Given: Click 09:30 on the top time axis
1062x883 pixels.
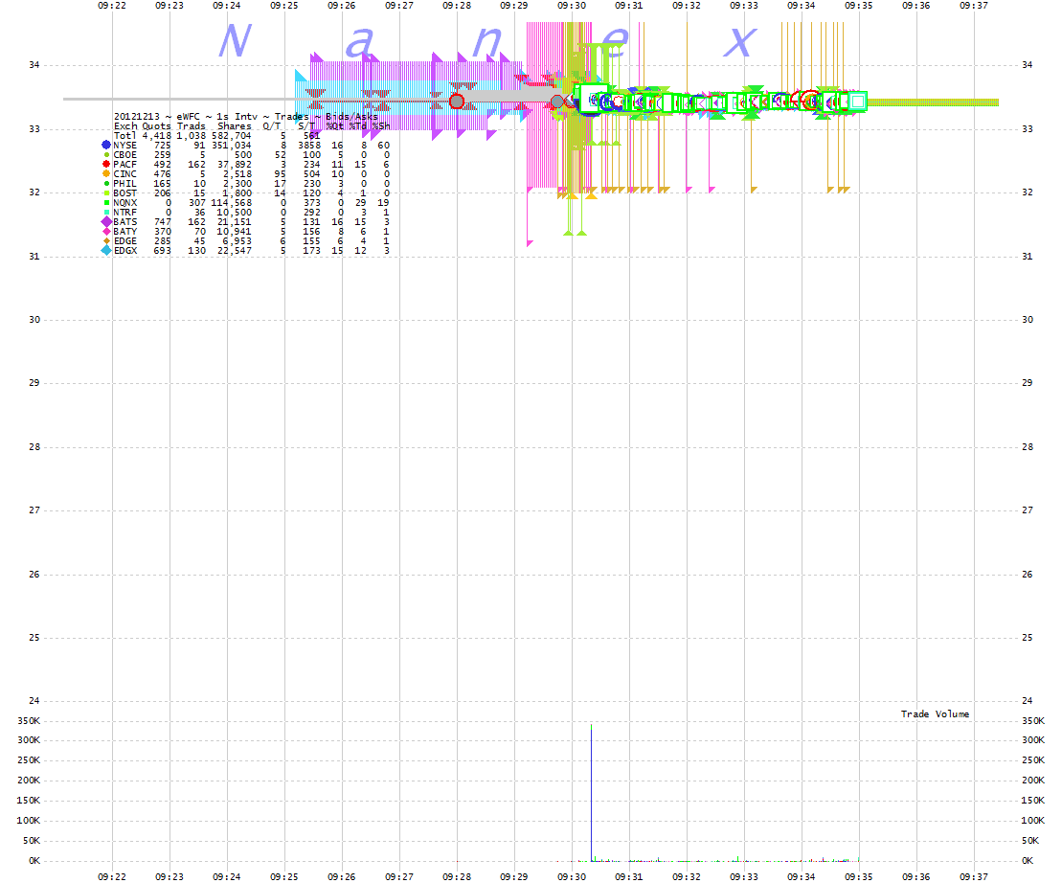Looking at the screenshot, I should [x=572, y=6].
